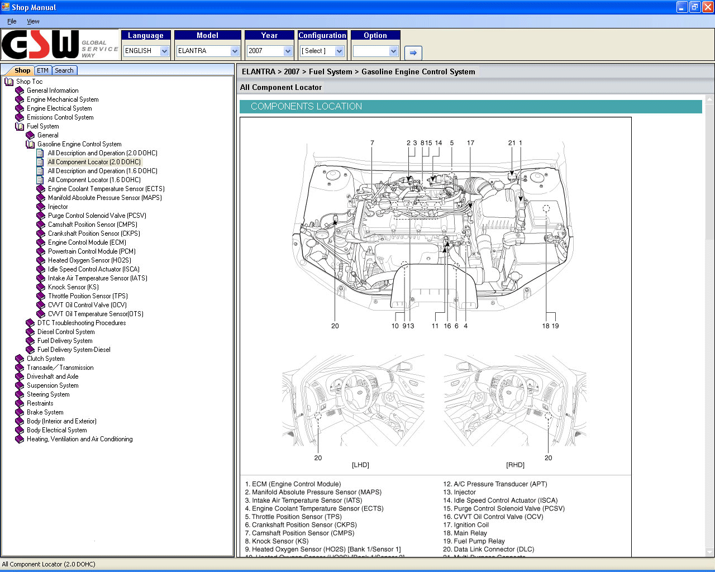Open the View menu
This screenshot has width=715, height=572.
[x=33, y=21]
